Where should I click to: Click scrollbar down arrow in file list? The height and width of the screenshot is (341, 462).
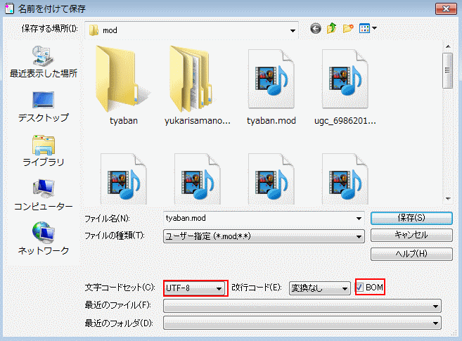448,199
